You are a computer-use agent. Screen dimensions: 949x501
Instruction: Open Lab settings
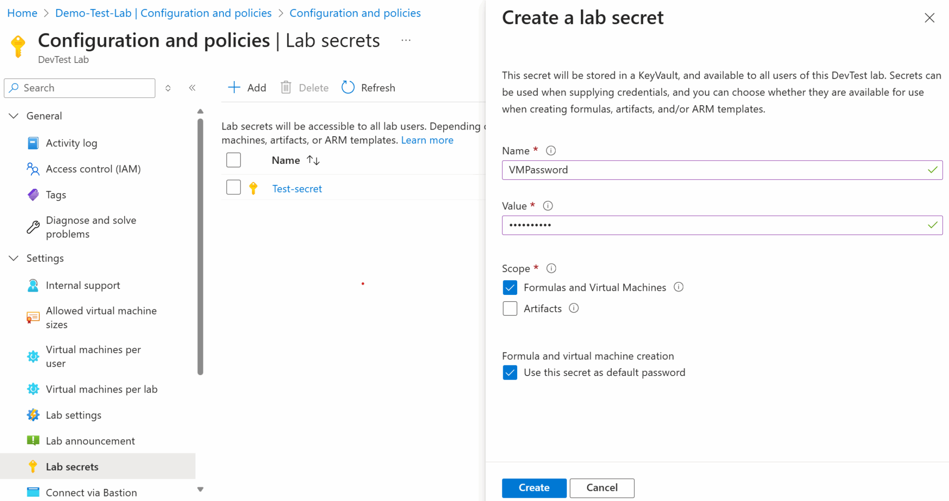pos(73,415)
